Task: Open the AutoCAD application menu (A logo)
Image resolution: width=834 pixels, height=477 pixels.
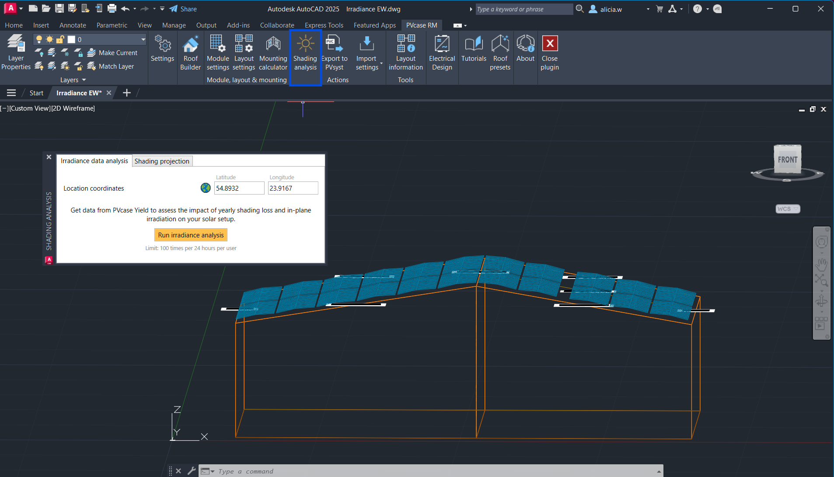Action: point(11,8)
